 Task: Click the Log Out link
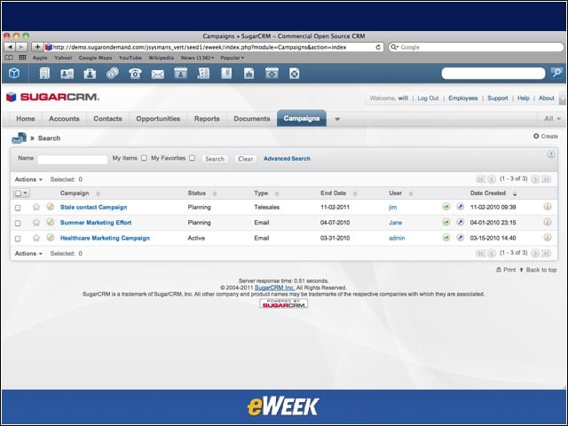tap(428, 98)
